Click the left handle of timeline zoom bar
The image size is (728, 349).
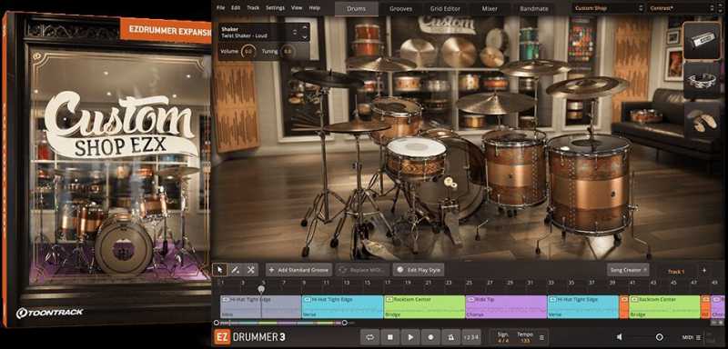click(217, 323)
